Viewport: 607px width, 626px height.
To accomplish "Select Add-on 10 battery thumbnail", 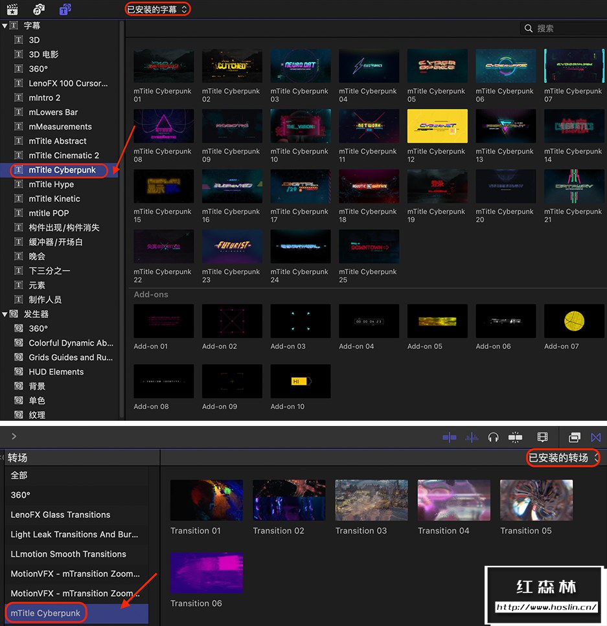I will click(301, 381).
